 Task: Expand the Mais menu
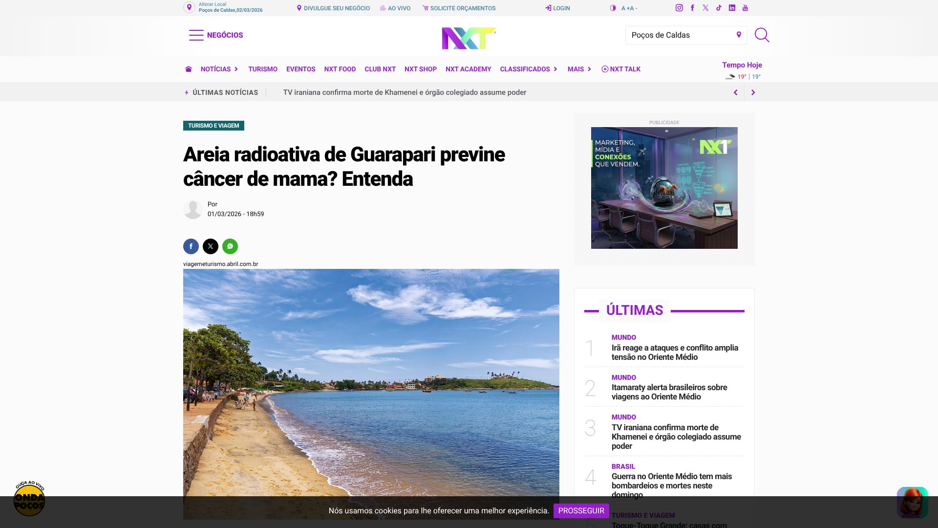579,69
